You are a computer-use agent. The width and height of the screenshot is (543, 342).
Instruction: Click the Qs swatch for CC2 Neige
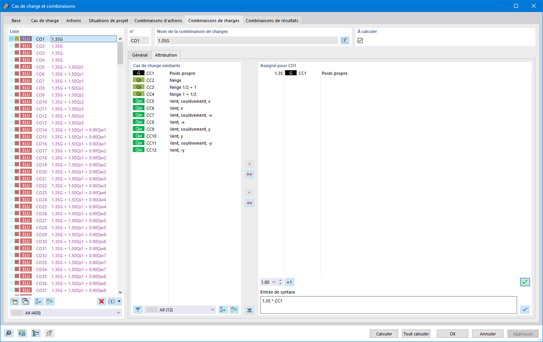138,80
